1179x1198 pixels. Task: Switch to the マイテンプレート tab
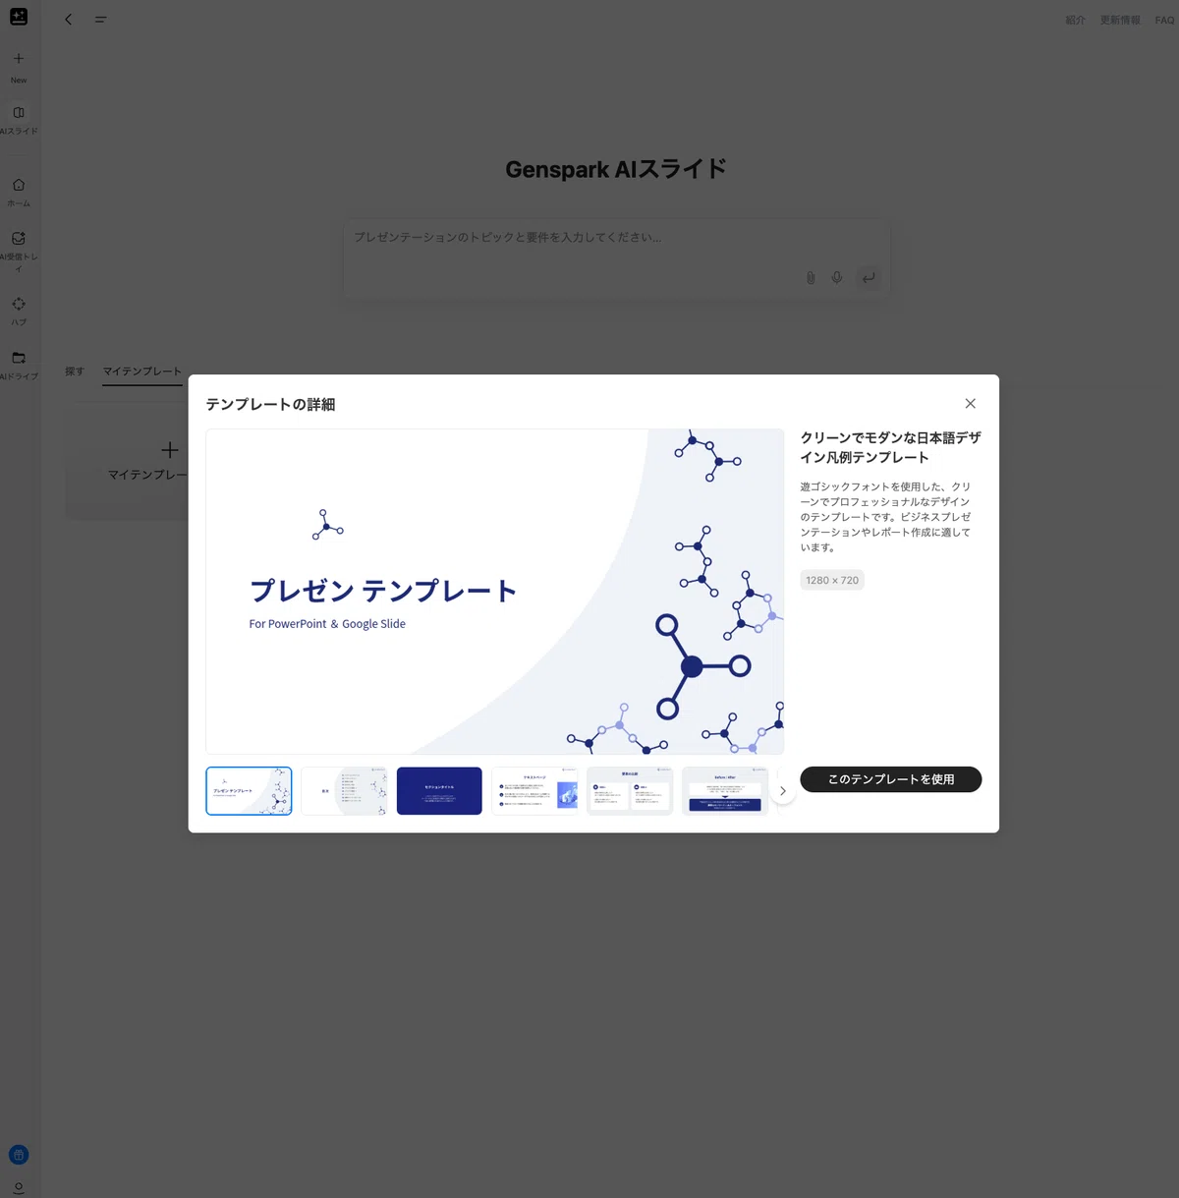[142, 371]
